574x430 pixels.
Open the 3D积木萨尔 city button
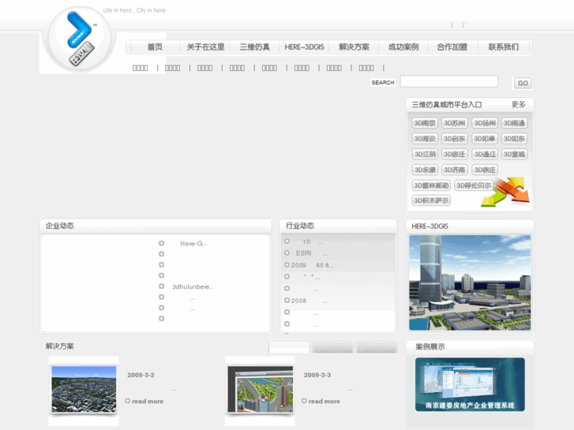431,200
